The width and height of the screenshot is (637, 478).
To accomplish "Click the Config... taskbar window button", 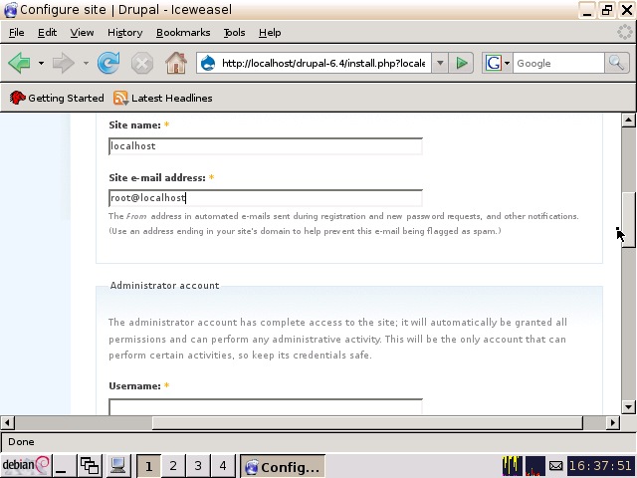I will tap(283, 466).
